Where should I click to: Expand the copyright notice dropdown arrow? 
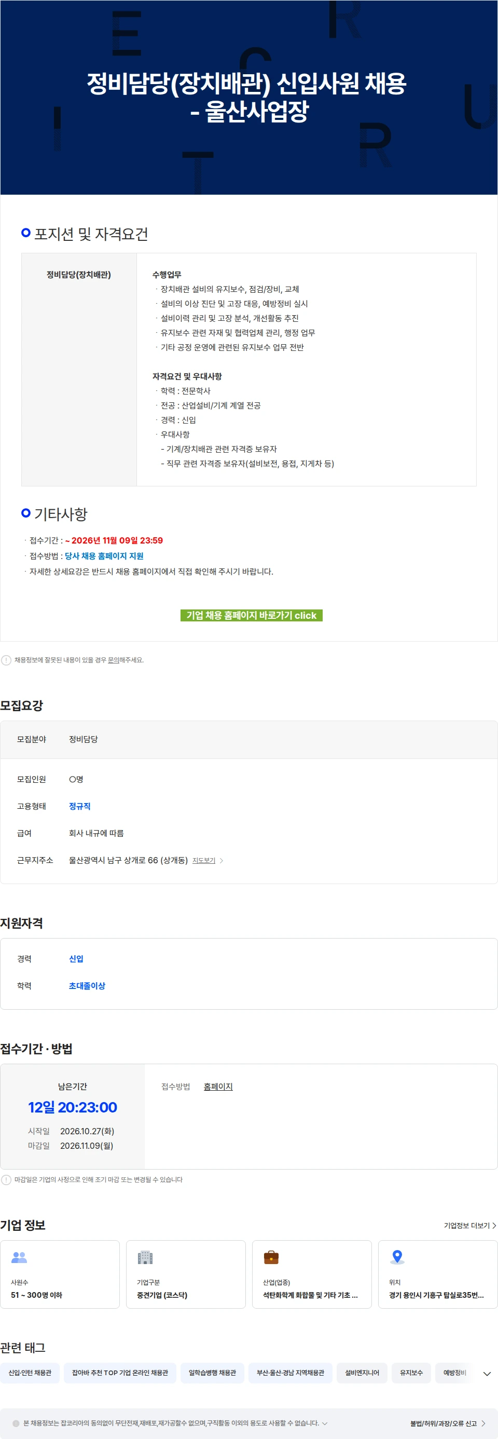pos(325,1423)
